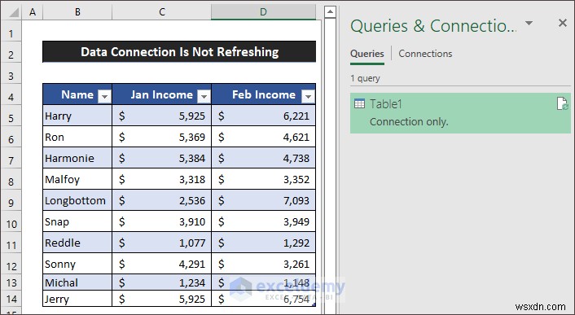Select Malfoy's Jan Income cell 3,318
Screen dimensions: 575x315
coord(162,179)
